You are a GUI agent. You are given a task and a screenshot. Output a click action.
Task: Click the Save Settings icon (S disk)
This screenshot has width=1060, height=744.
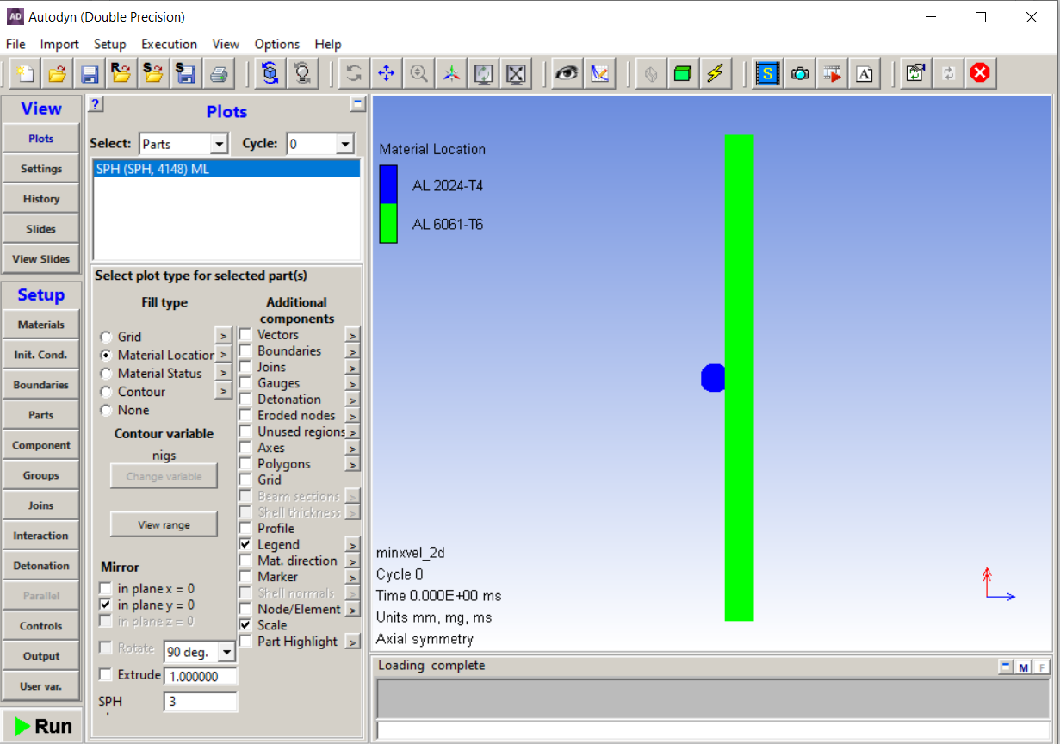[185, 74]
